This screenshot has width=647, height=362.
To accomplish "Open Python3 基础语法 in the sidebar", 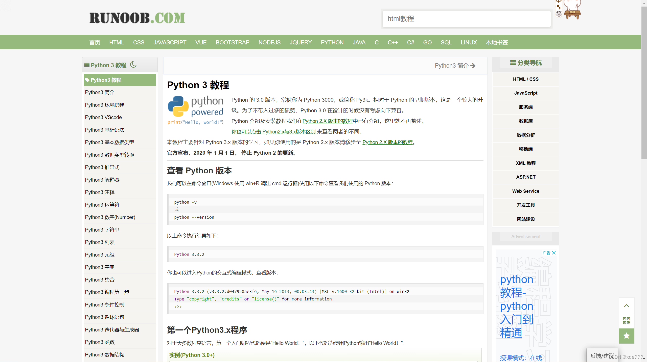I will (105, 130).
